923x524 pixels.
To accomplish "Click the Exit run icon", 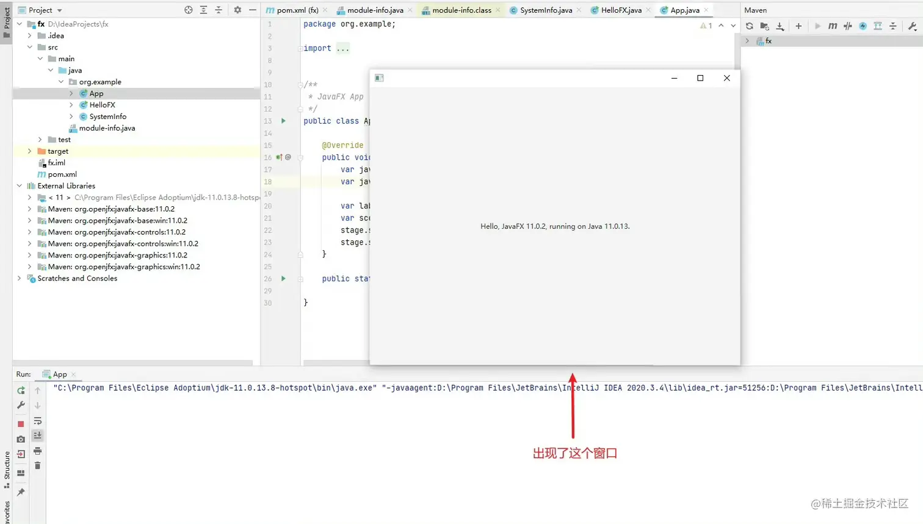I will click(x=21, y=454).
